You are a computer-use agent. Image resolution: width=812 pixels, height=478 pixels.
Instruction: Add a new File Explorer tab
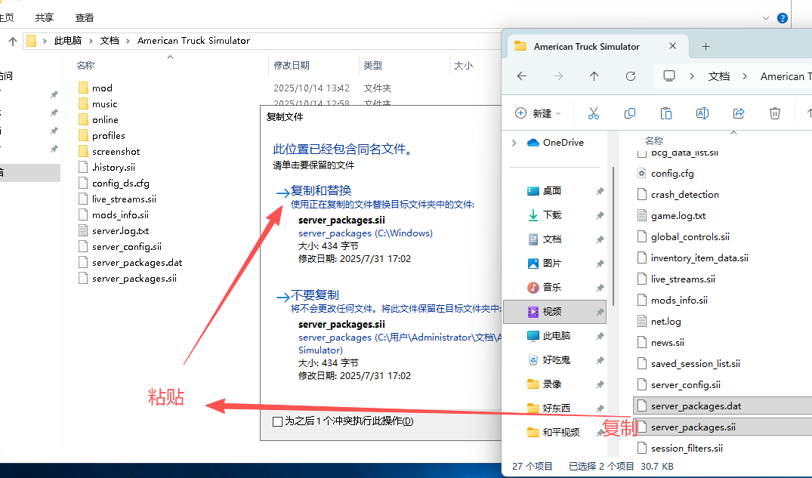[705, 46]
